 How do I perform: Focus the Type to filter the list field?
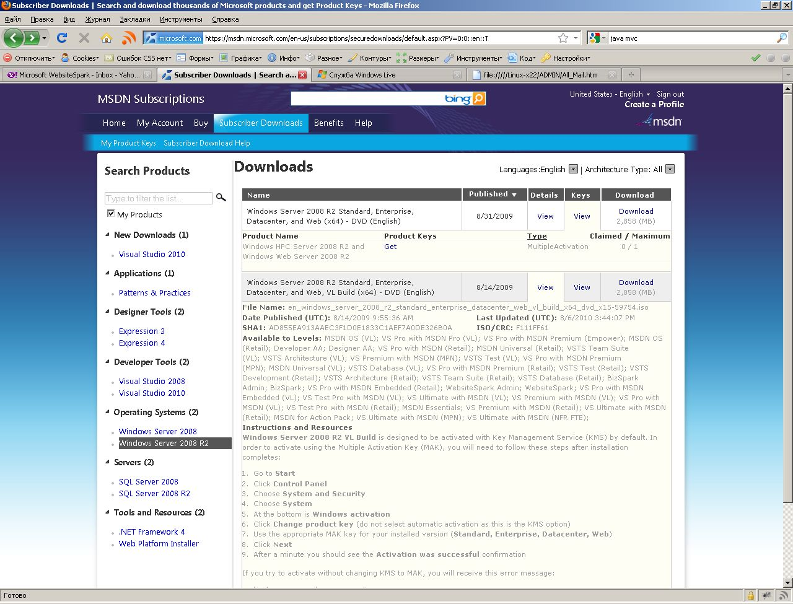click(158, 198)
